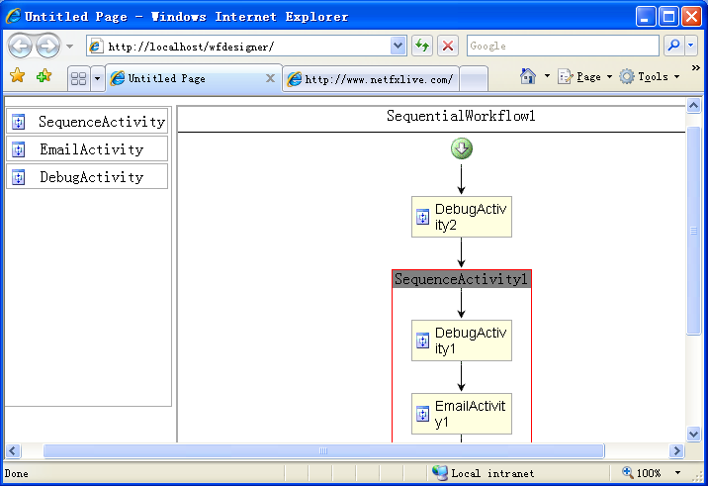Click the horizontal scrollbar right arrow
This screenshot has height=486, width=708.
pyautogui.click(x=676, y=450)
